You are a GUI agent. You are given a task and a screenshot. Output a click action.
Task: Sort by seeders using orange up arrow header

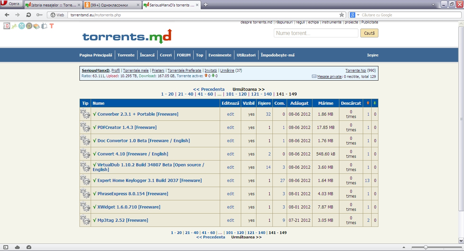tap(368, 103)
